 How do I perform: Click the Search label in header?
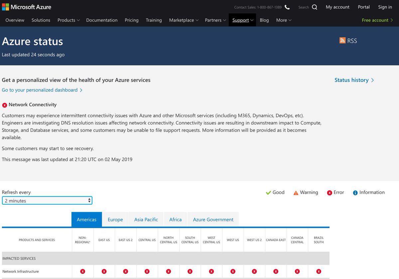304,7
